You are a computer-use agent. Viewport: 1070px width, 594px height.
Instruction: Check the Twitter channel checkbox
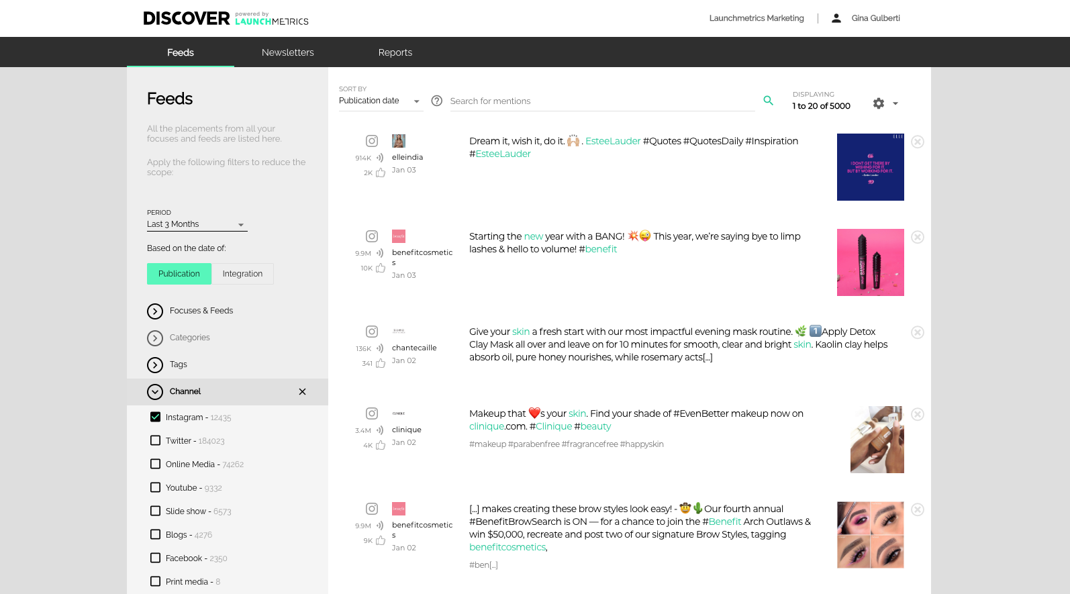tap(155, 440)
